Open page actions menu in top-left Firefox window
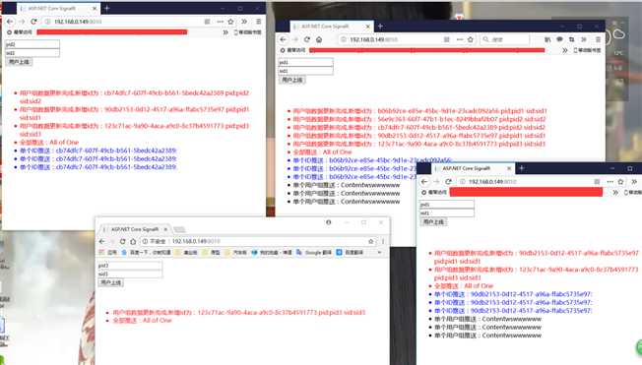Image resolution: width=642 pixels, height=365 pixels. point(221,22)
